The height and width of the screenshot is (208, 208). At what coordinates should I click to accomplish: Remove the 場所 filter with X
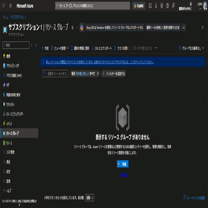coord(98,73)
